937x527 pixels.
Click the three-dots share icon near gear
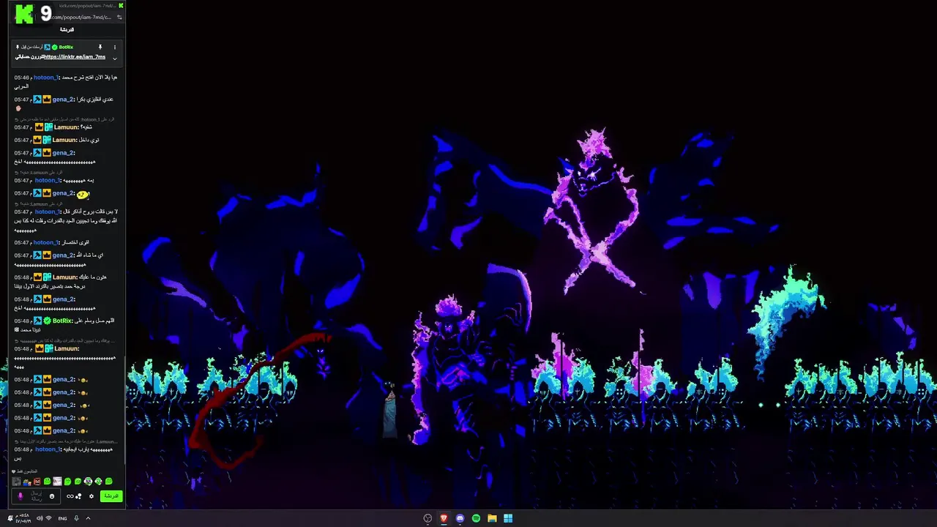tap(78, 496)
